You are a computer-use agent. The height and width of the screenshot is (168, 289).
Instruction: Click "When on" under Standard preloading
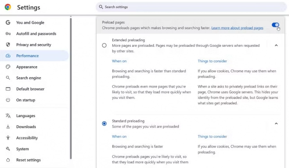119,136
